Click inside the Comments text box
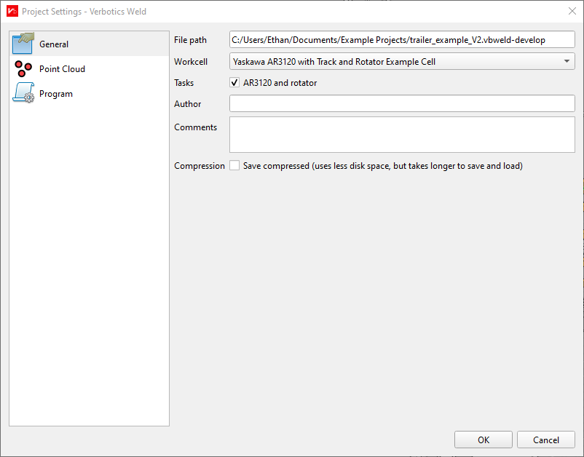 tap(402, 135)
